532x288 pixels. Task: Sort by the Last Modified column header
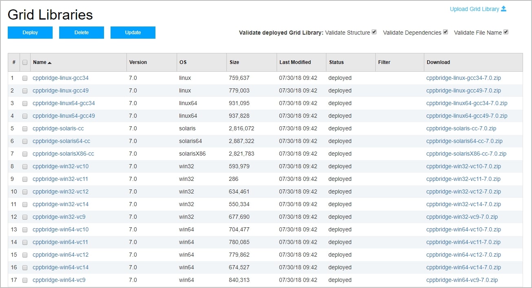(x=295, y=62)
